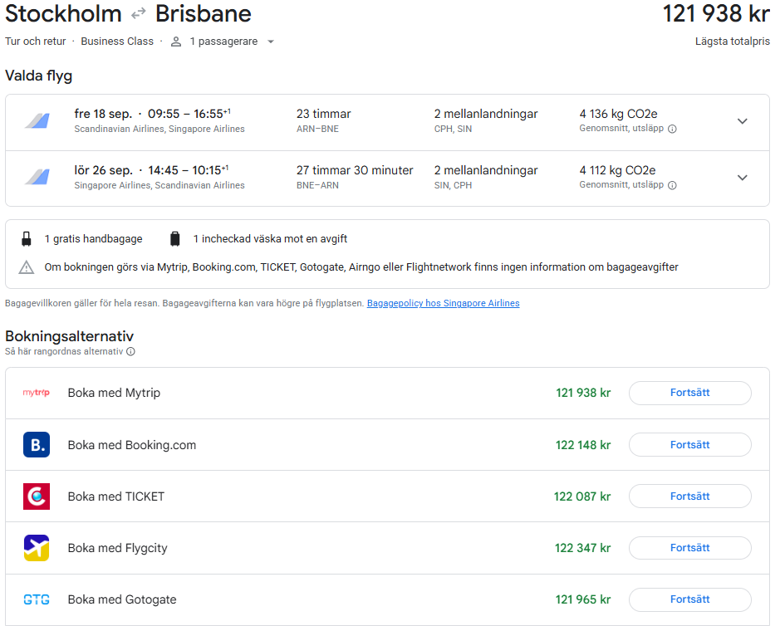The image size is (780, 626).
Task: Continue booking with TICKET
Action: (690, 496)
